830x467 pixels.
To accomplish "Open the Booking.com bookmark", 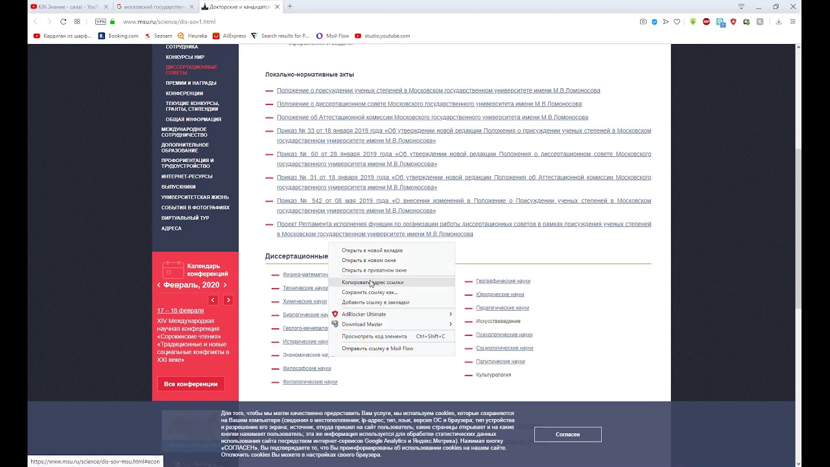I will pyautogui.click(x=119, y=36).
